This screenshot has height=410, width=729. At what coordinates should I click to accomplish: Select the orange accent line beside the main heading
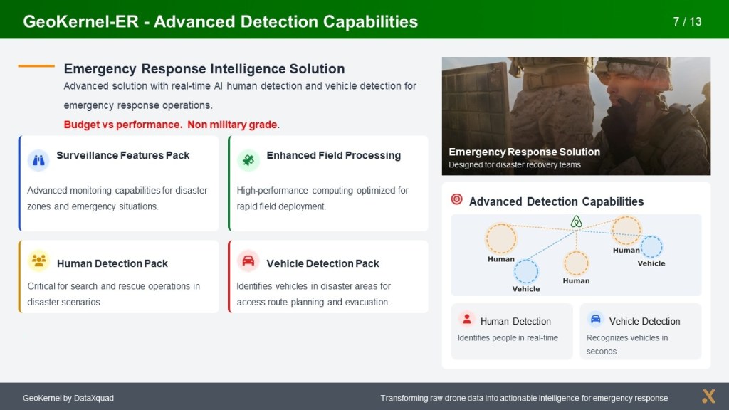pyautogui.click(x=36, y=66)
